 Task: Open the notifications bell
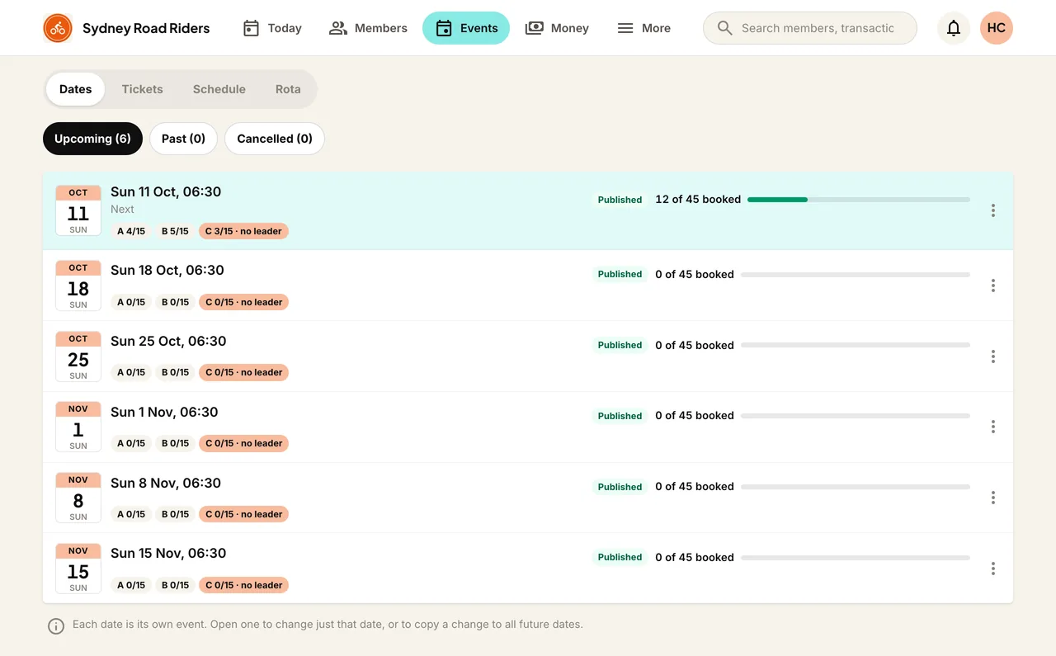[x=954, y=28]
